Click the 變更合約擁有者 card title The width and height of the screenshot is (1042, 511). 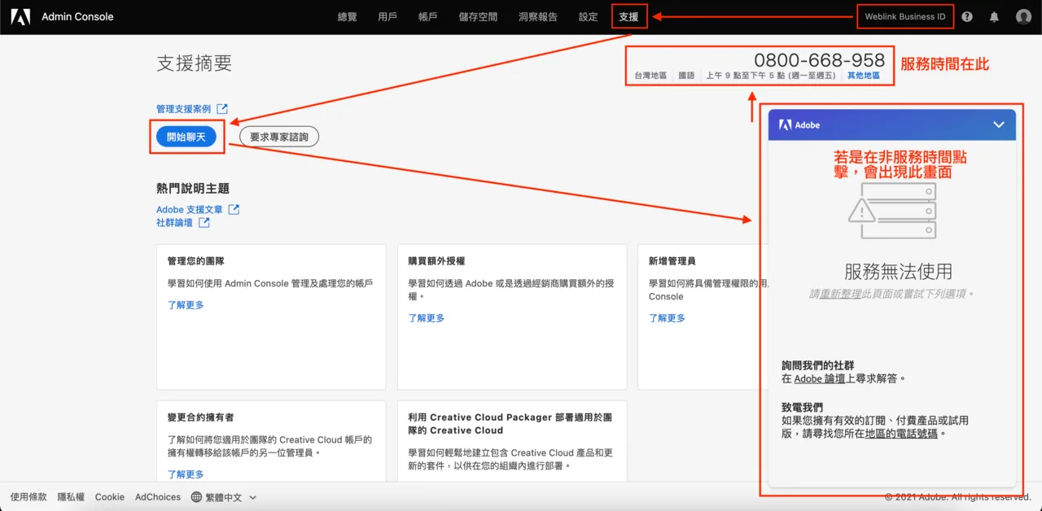pyautogui.click(x=200, y=417)
